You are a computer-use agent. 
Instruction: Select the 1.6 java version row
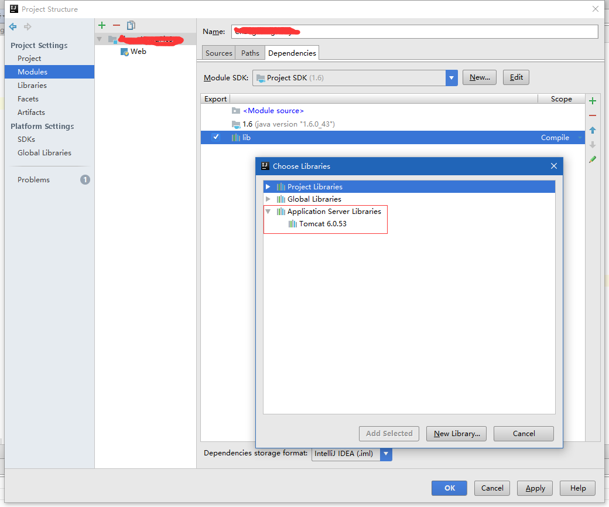[x=393, y=124]
